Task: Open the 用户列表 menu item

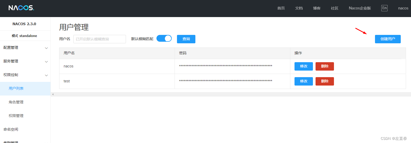Action: pos(25,88)
